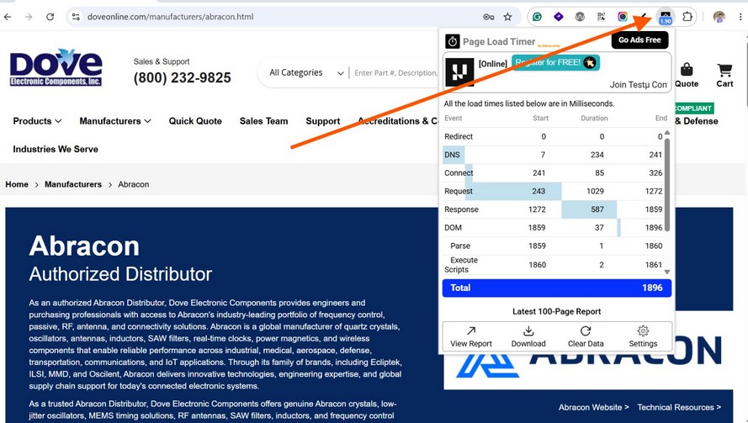Expand the Manufacturers navigation menu
The image size is (748, 423).
[115, 121]
